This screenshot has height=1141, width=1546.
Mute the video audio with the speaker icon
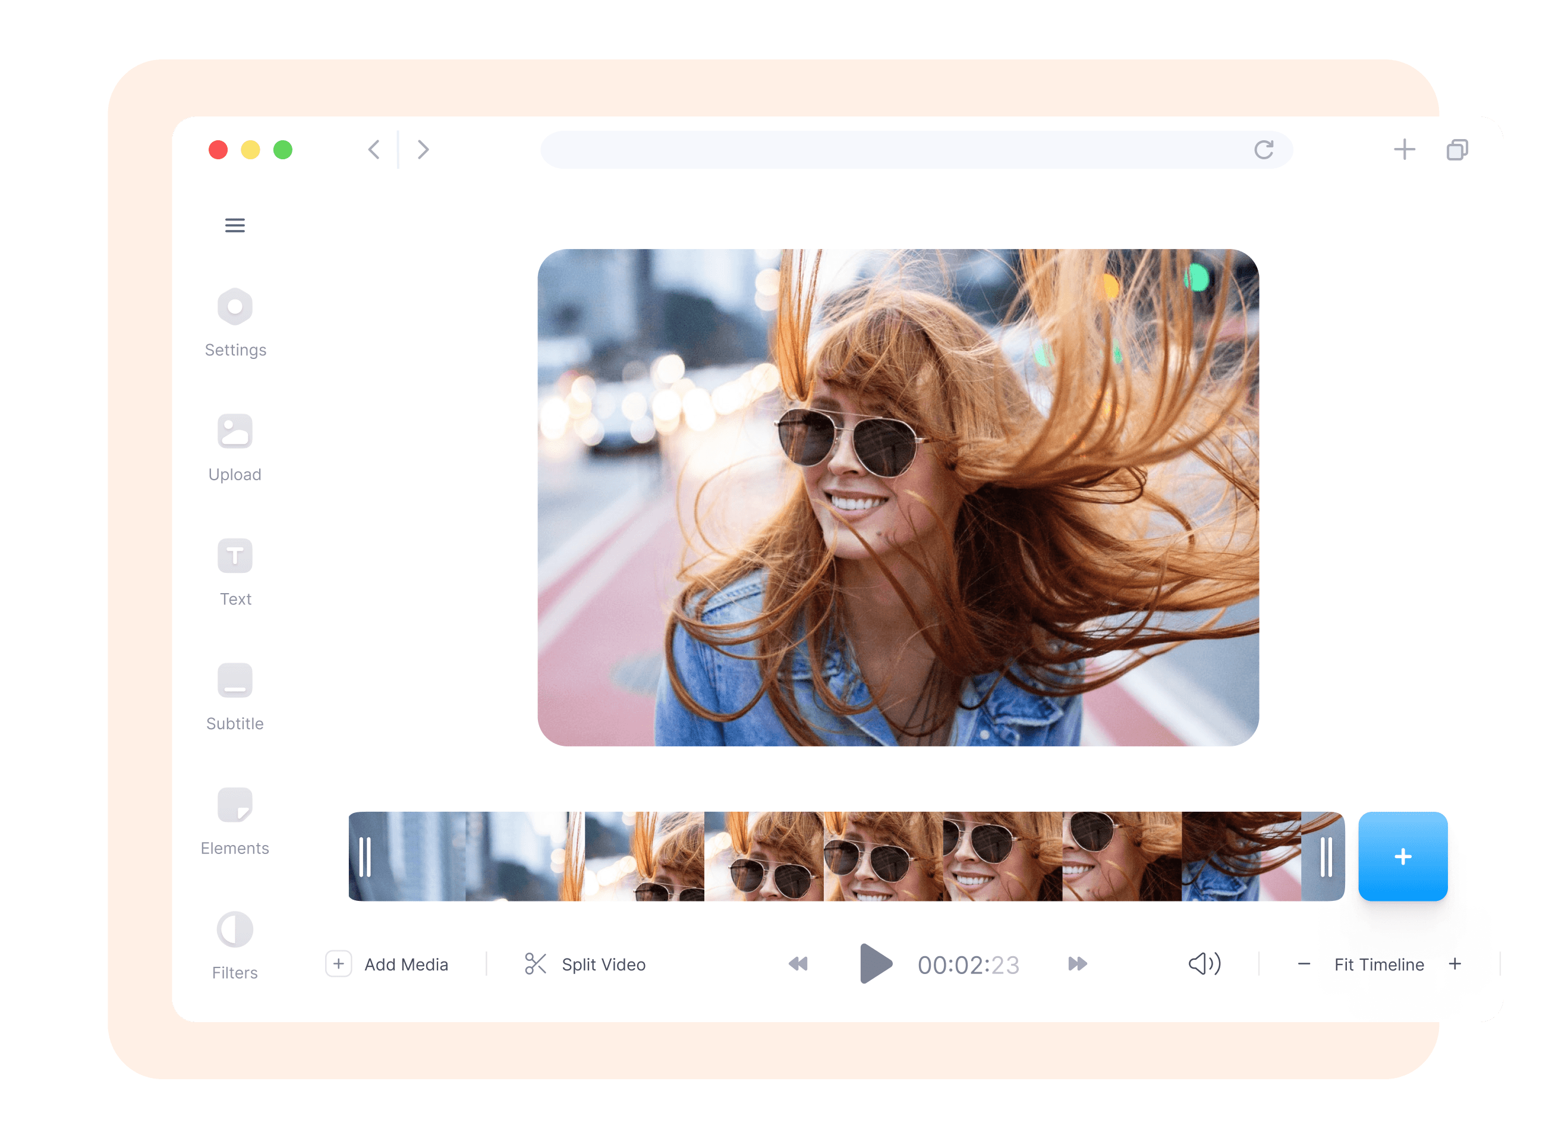pyautogui.click(x=1204, y=964)
